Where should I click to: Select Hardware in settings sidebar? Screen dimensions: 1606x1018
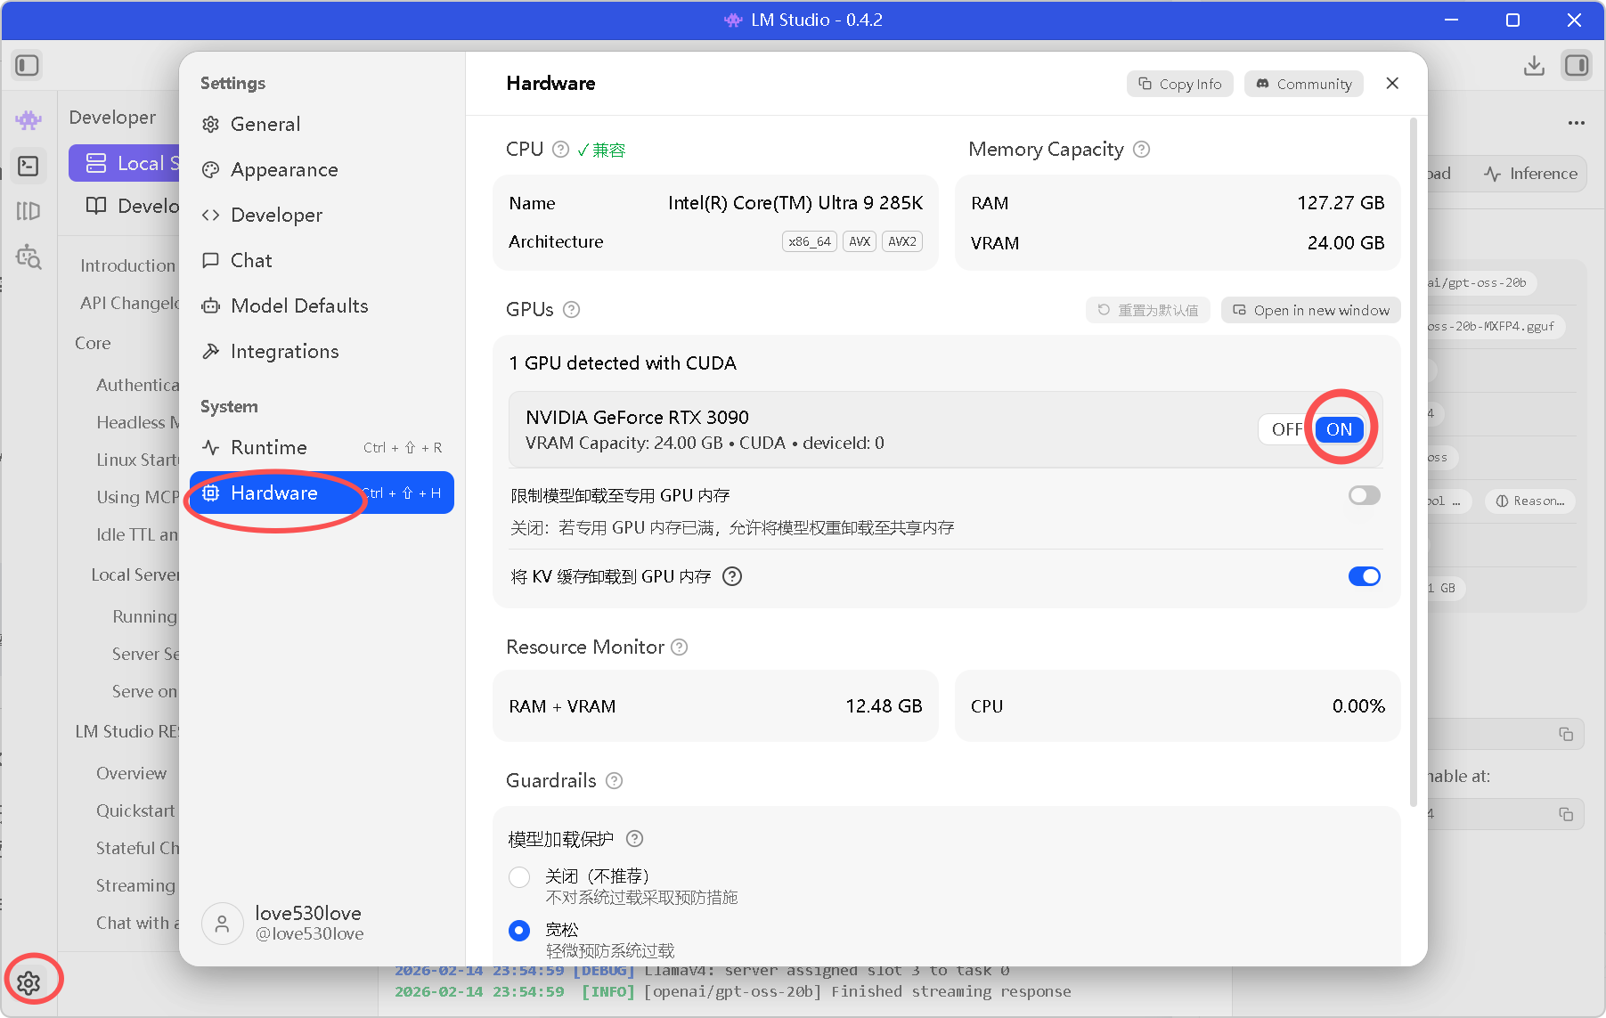(322, 493)
